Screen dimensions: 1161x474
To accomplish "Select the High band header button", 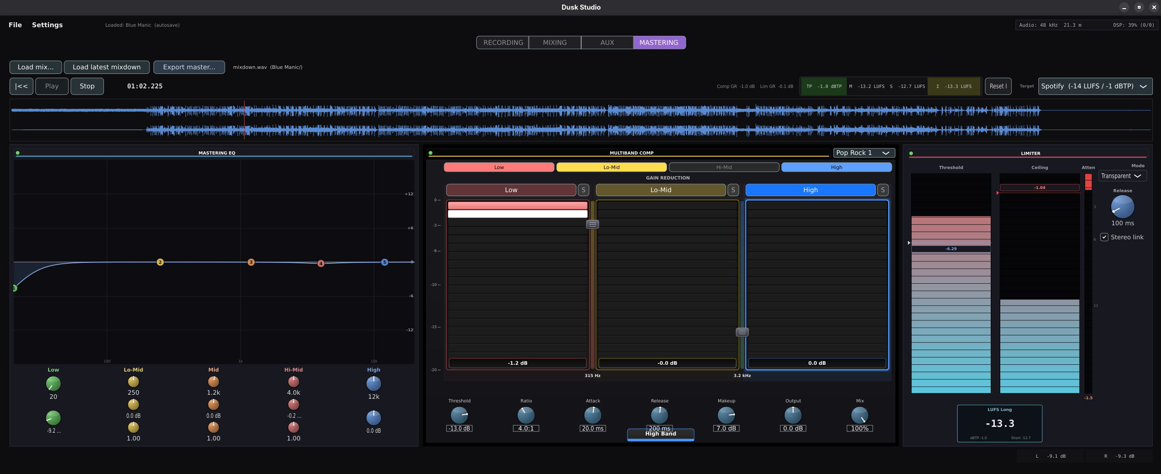I will click(x=810, y=190).
